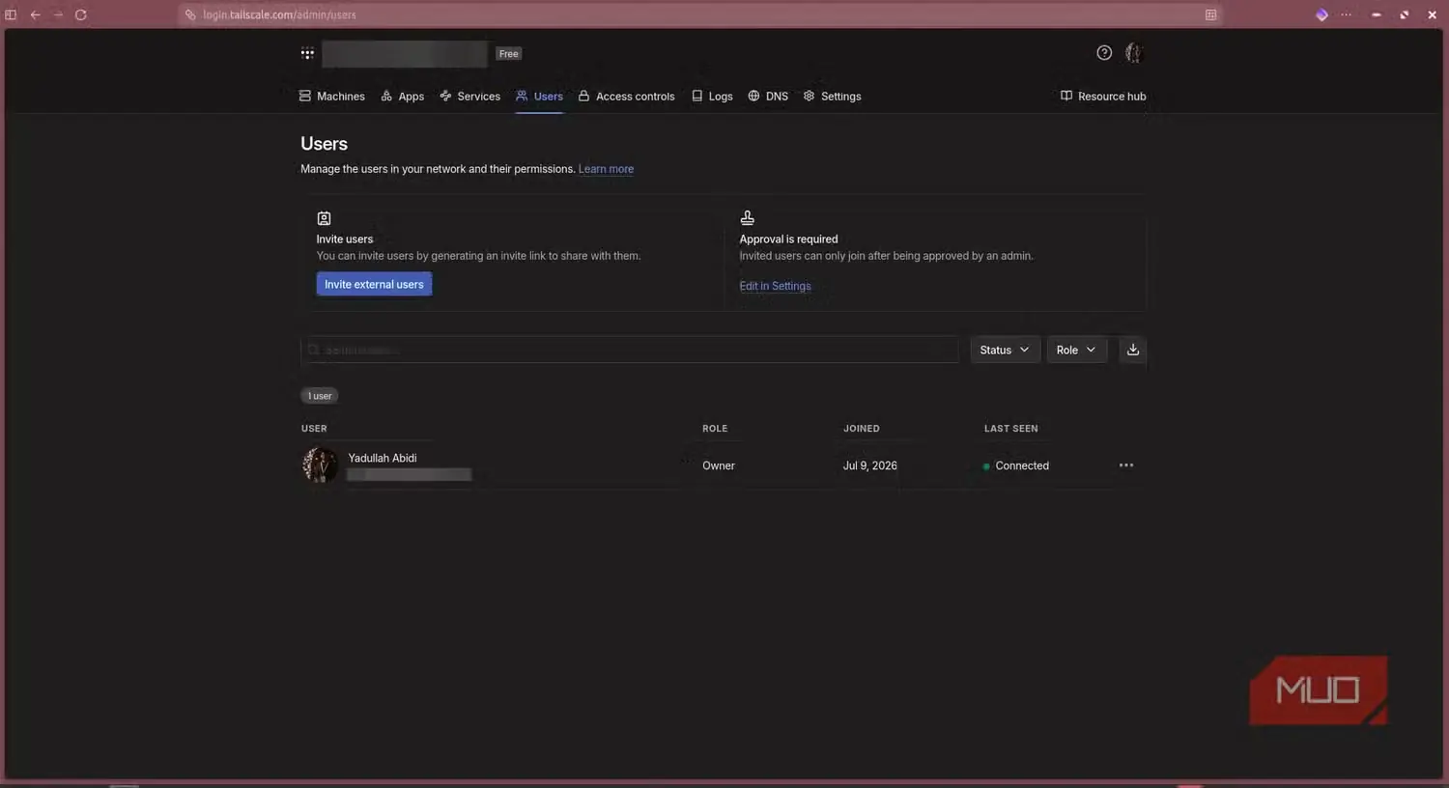
Task: Go back using the browser back arrow
Action: pyautogui.click(x=36, y=14)
